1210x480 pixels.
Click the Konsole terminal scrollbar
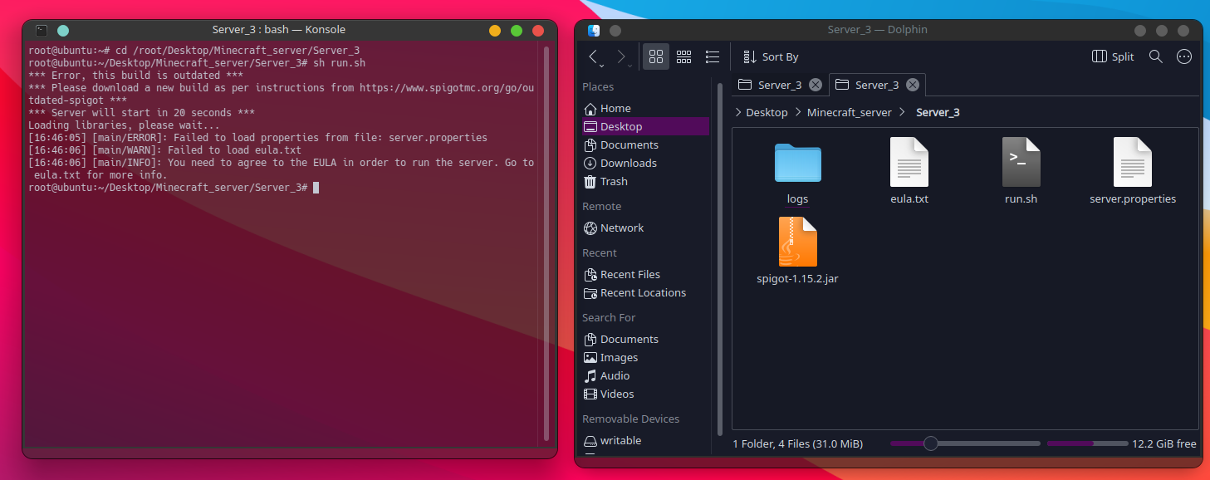pos(546,242)
